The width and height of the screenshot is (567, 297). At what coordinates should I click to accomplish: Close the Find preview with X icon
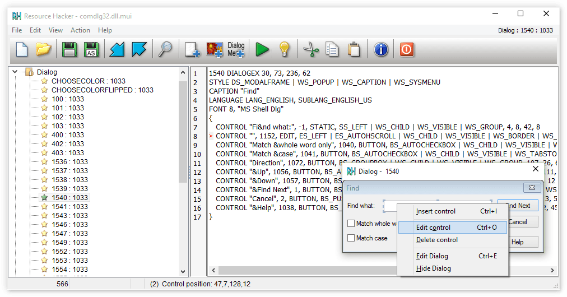tap(532, 188)
